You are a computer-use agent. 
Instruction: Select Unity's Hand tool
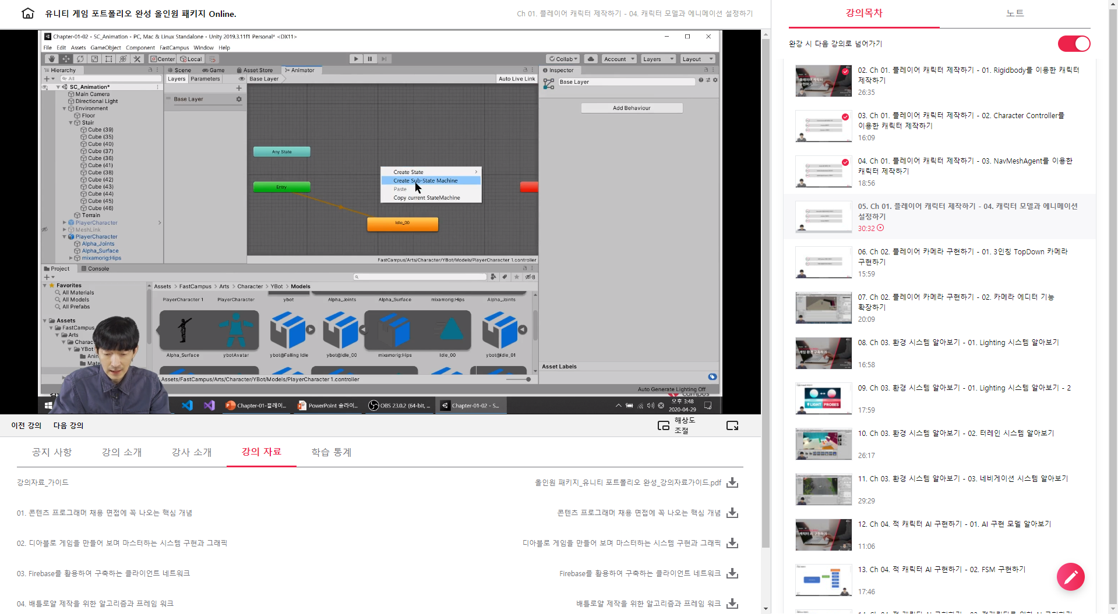pyautogui.click(x=52, y=59)
